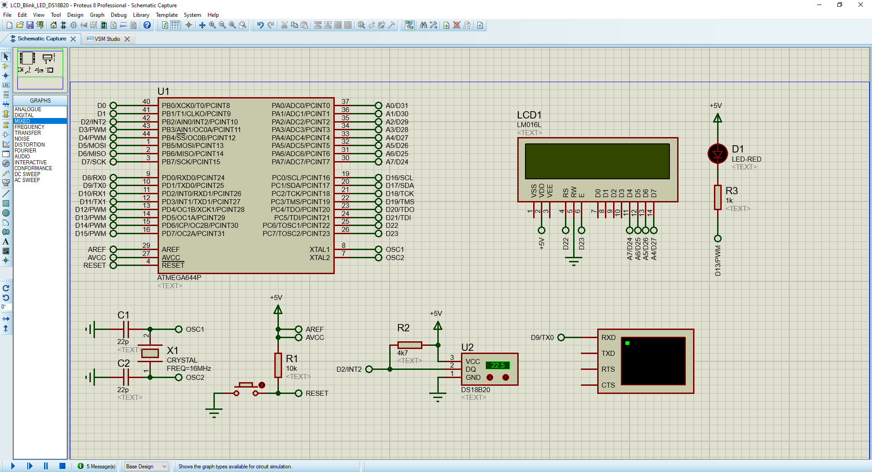
Task: Click the redraw display refresh icon
Action: pyautogui.click(x=165, y=25)
